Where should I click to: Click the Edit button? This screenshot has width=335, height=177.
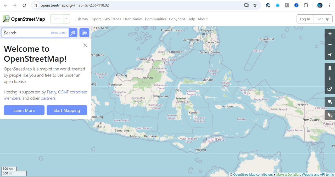coord(57,19)
